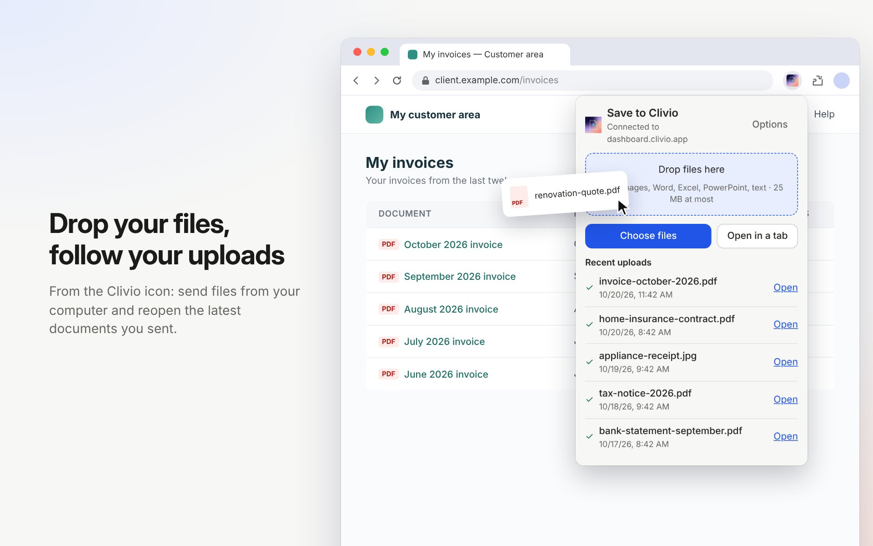Open the browser extensions puzzle icon
873x546 pixels.
pyautogui.click(x=818, y=81)
